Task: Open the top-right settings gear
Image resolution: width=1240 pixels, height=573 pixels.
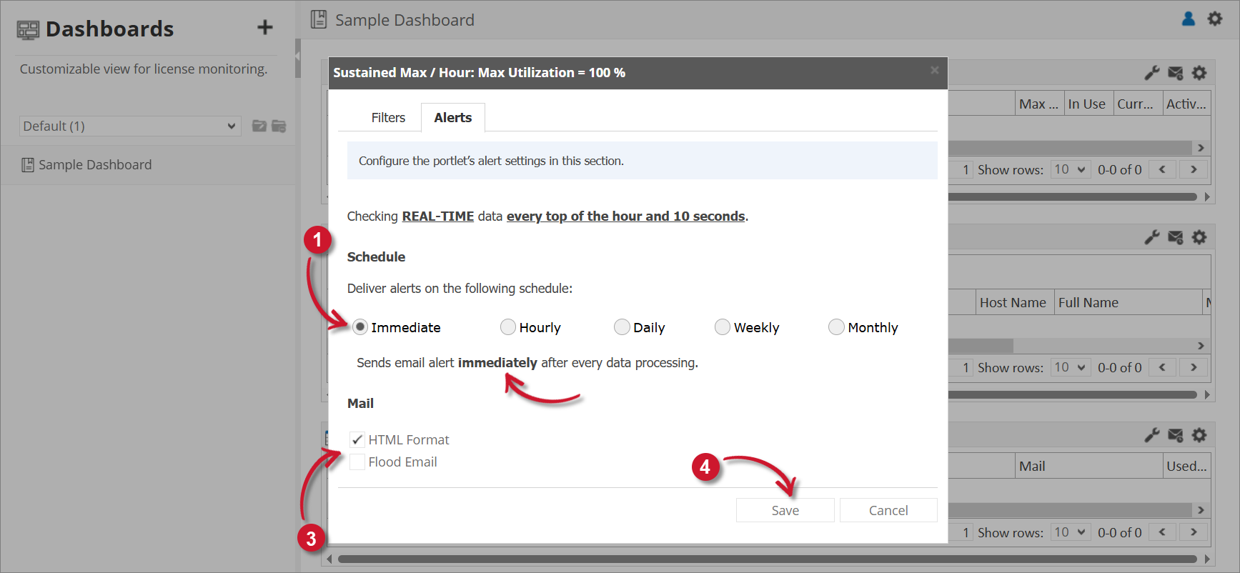Action: tap(1215, 19)
